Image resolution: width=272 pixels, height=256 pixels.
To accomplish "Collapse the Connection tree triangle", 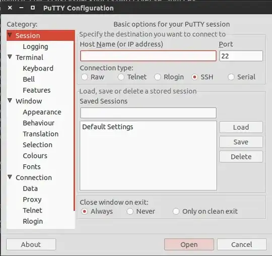I will [x=10, y=177].
